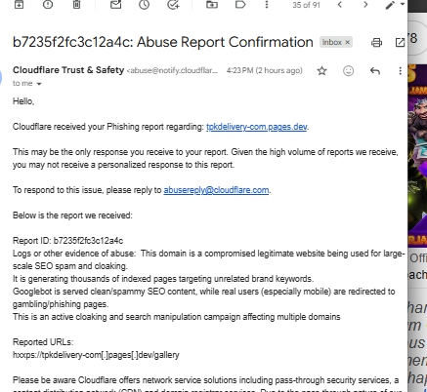
Task: Open input tools pencil dropdown
Action: pyautogui.click(x=403, y=4)
